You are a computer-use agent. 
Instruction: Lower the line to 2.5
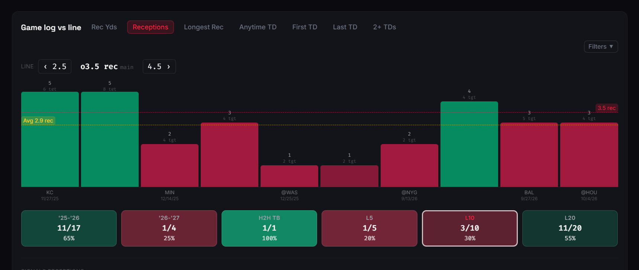pos(55,66)
